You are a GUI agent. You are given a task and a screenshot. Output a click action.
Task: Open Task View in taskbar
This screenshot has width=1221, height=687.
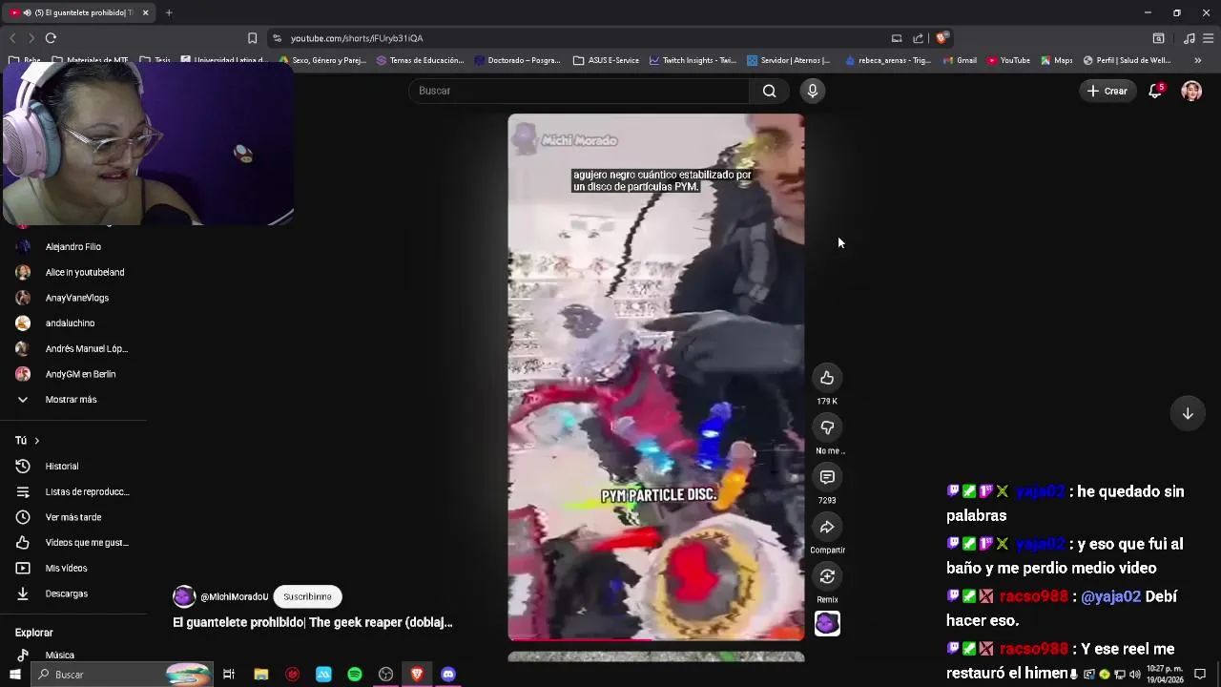229,675
